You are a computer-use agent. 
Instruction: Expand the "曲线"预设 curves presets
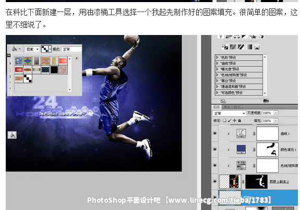(217, 63)
